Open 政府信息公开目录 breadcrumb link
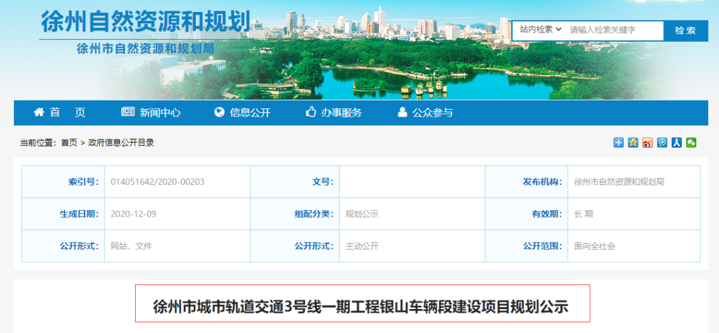This screenshot has height=333, width=719. [x=121, y=143]
